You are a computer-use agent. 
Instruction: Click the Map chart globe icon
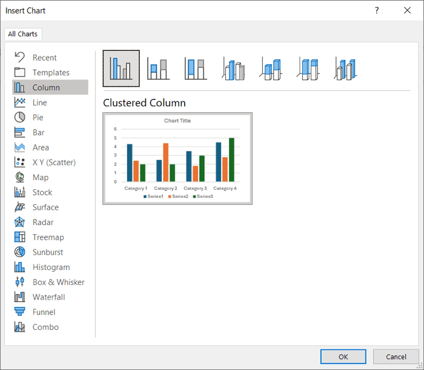click(x=20, y=177)
